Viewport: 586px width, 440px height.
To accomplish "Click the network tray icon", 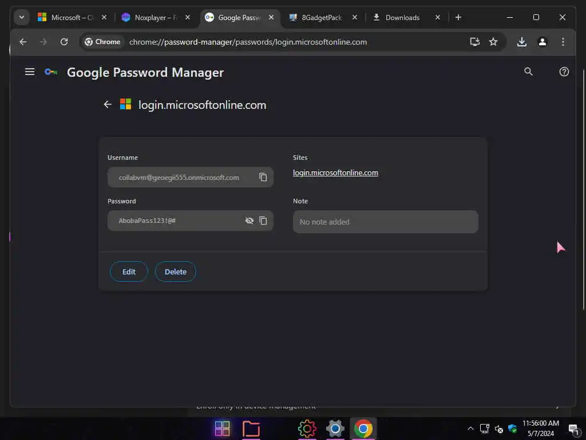I will click(x=485, y=429).
